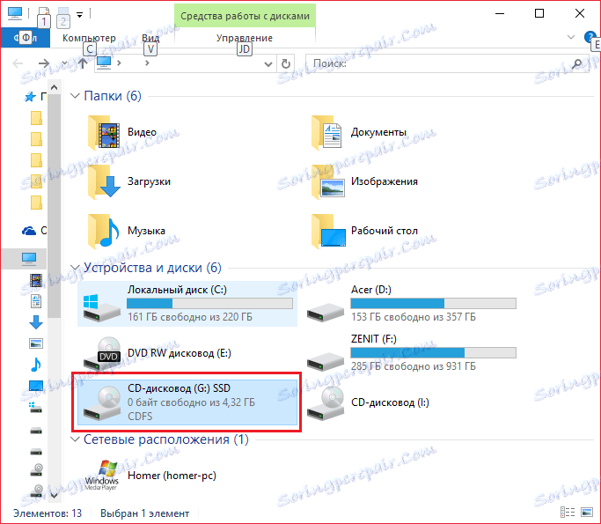Click the magnifier search icon
Image resolution: width=601 pixels, height=524 pixels.
(577, 63)
